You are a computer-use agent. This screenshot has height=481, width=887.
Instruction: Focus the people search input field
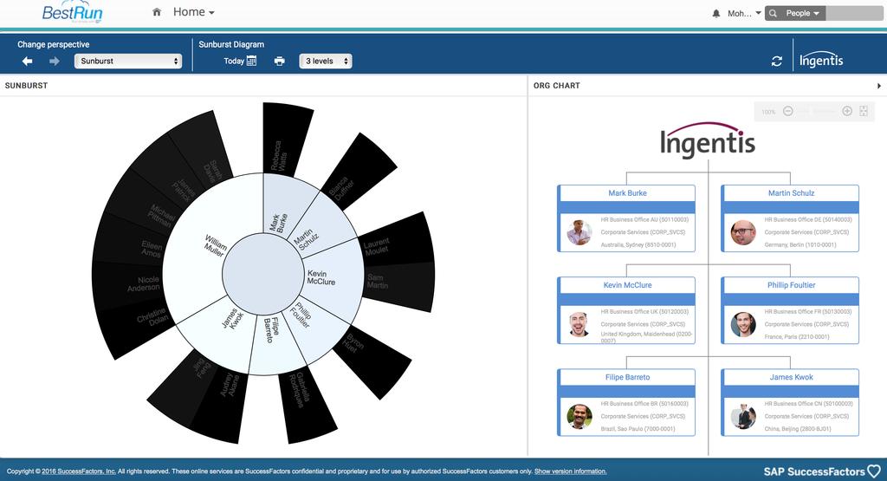click(x=854, y=13)
